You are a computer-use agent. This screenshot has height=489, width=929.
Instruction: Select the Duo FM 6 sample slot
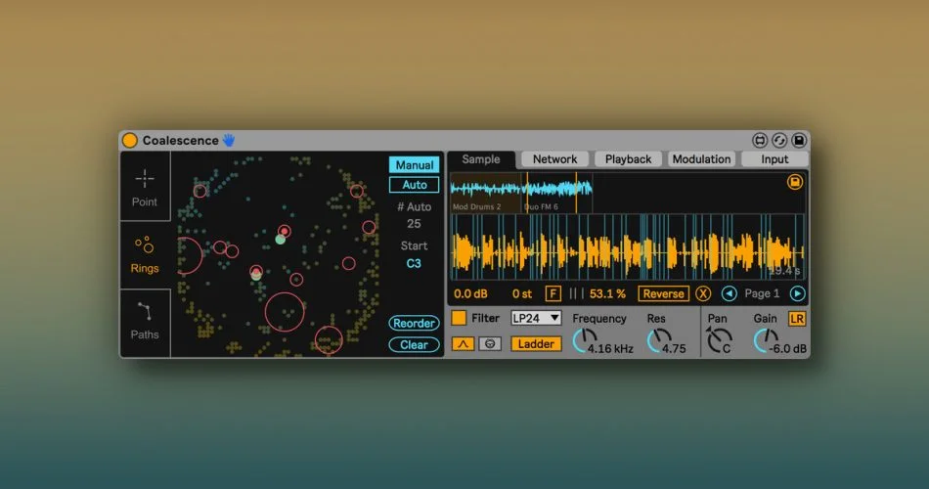pos(557,192)
